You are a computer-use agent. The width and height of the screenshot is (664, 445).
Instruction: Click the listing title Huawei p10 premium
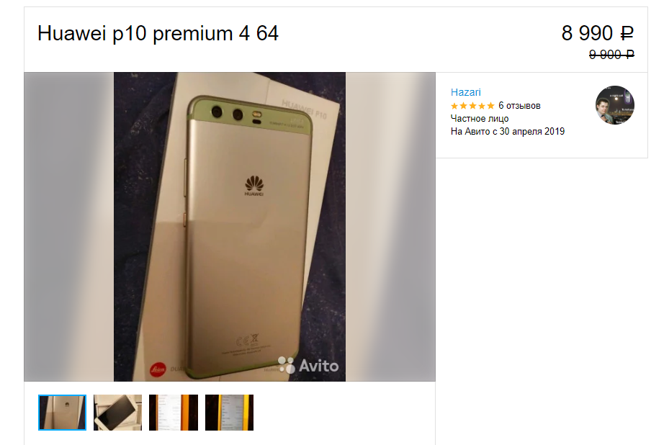(x=158, y=33)
